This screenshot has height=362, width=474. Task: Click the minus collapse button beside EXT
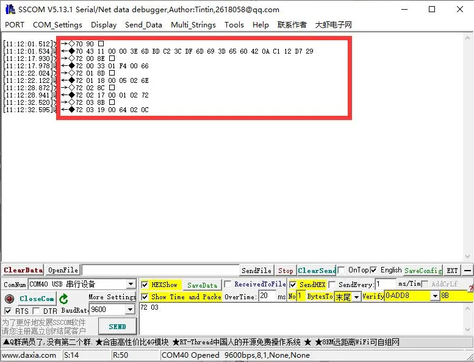coord(467,271)
